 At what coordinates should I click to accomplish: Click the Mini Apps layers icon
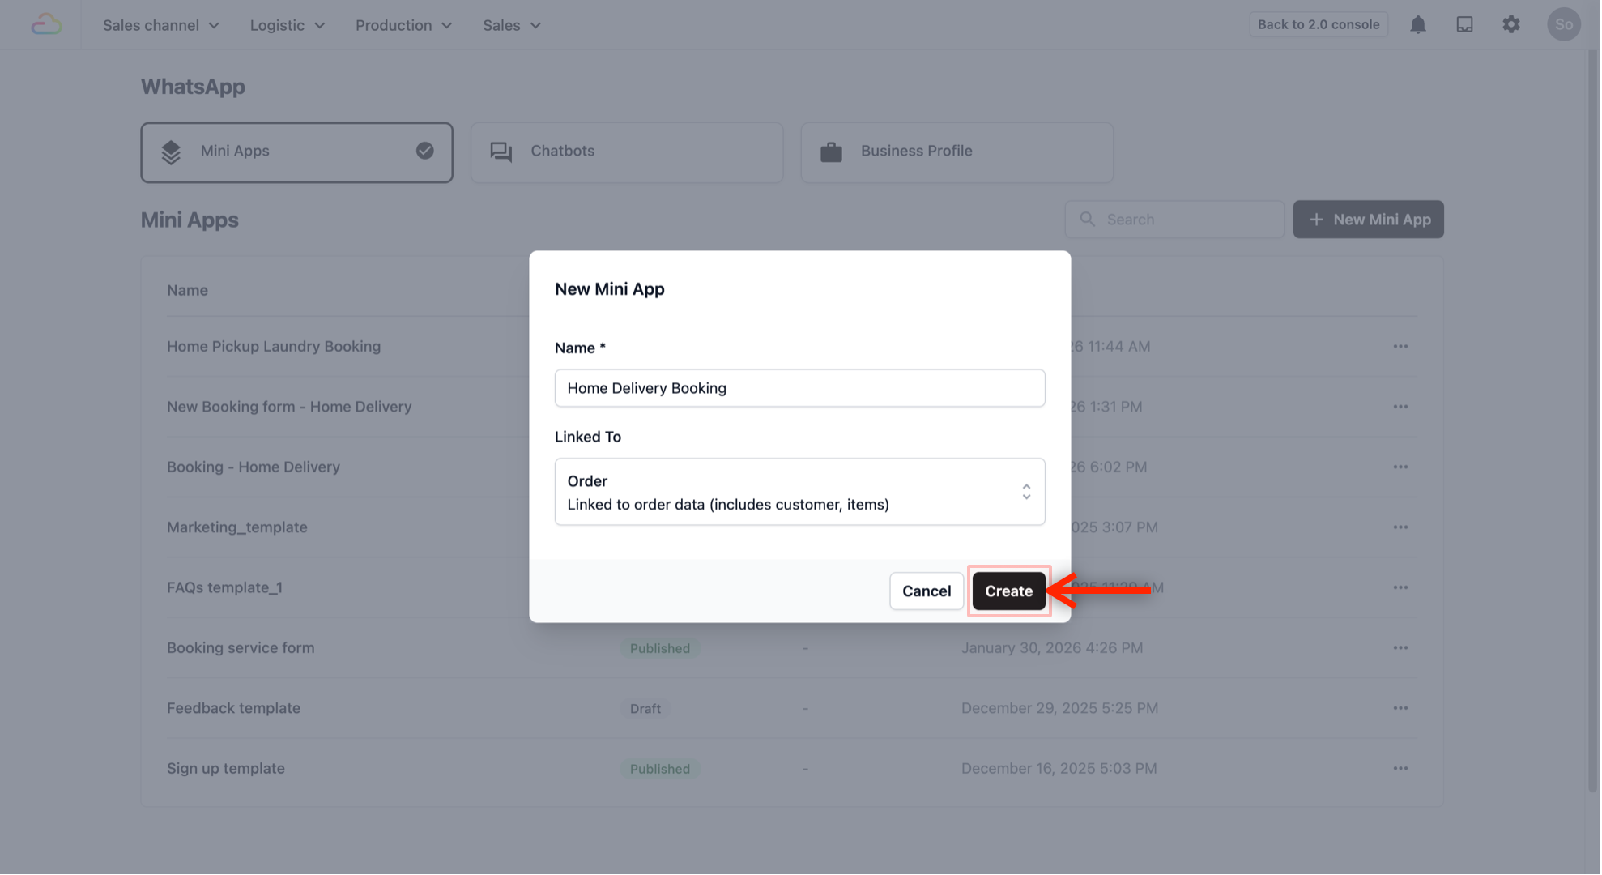pyautogui.click(x=171, y=152)
